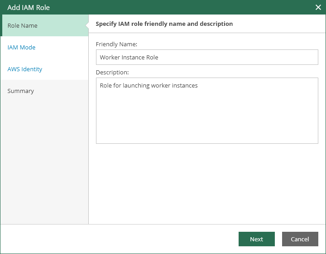Open the AWS Identity step

tap(25, 69)
